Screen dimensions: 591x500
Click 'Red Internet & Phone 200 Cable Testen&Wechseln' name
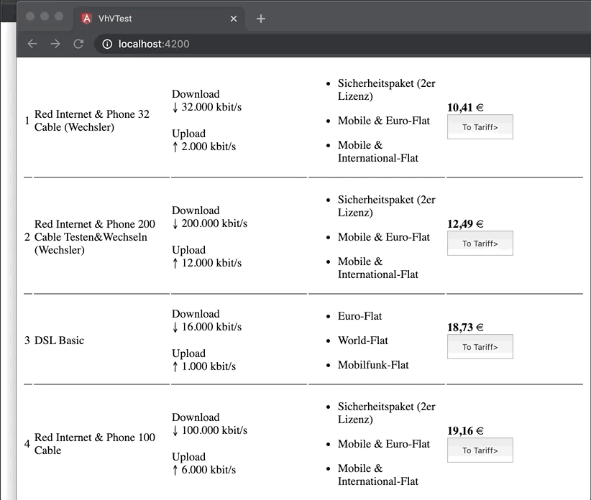coord(95,237)
